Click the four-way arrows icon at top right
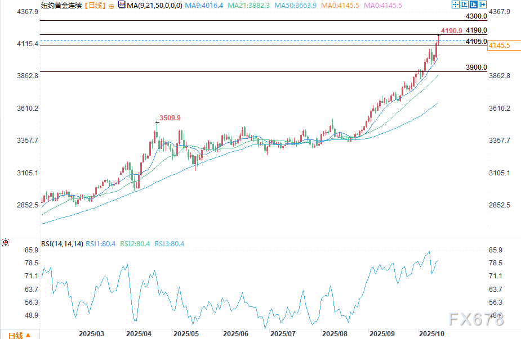 pos(456,4)
